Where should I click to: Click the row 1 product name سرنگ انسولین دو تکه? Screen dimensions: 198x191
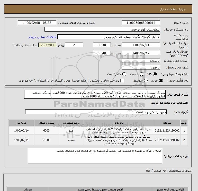coord(119,131)
